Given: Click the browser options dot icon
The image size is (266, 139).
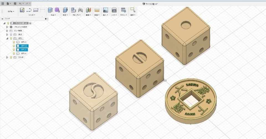Looking at the screenshot, I should (46, 19).
